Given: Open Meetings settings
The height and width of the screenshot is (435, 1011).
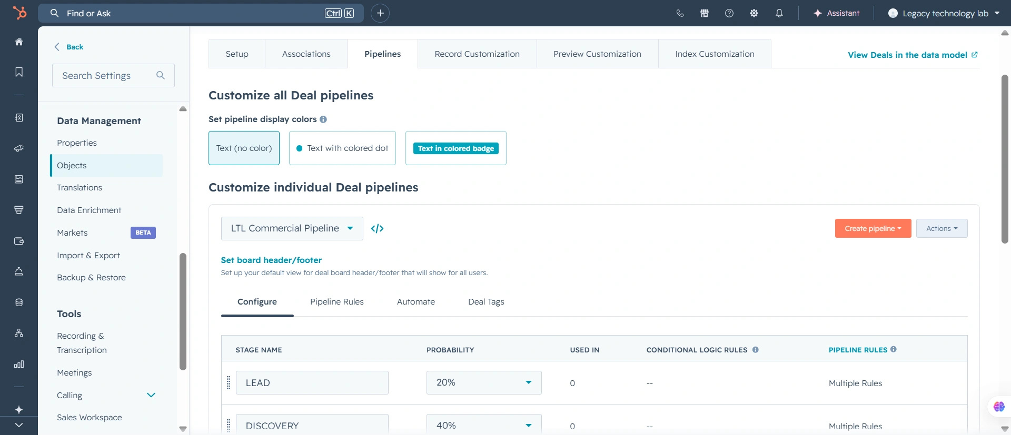Looking at the screenshot, I should 74,373.
